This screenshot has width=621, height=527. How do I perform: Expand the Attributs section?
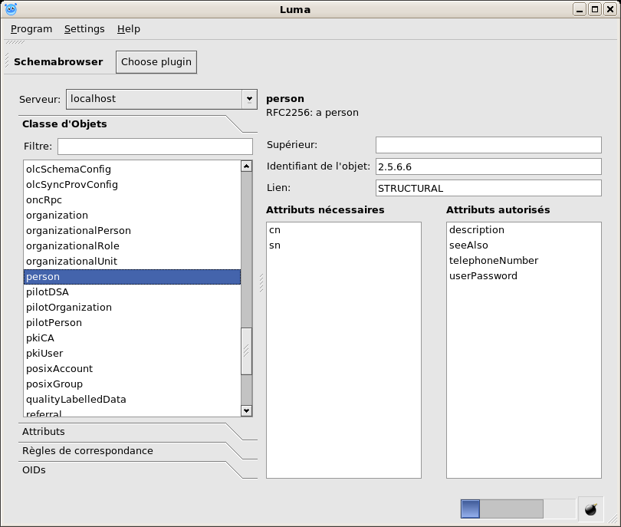tap(44, 432)
